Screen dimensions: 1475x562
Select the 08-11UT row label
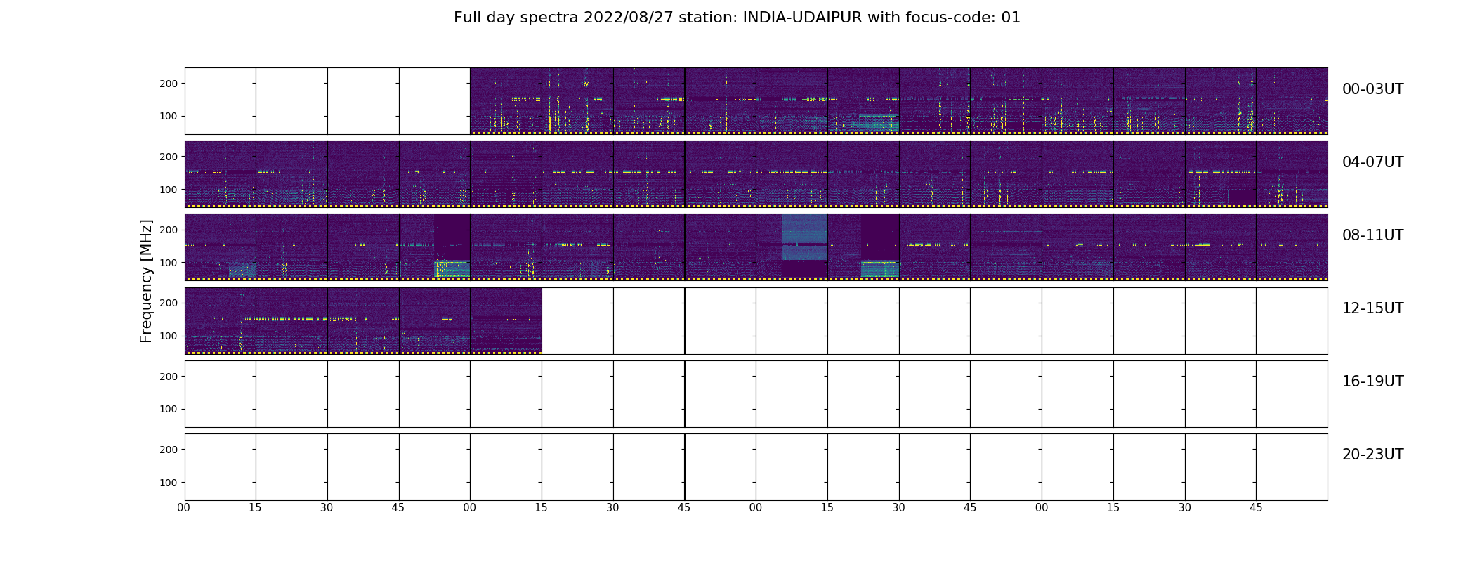[x=1372, y=235]
